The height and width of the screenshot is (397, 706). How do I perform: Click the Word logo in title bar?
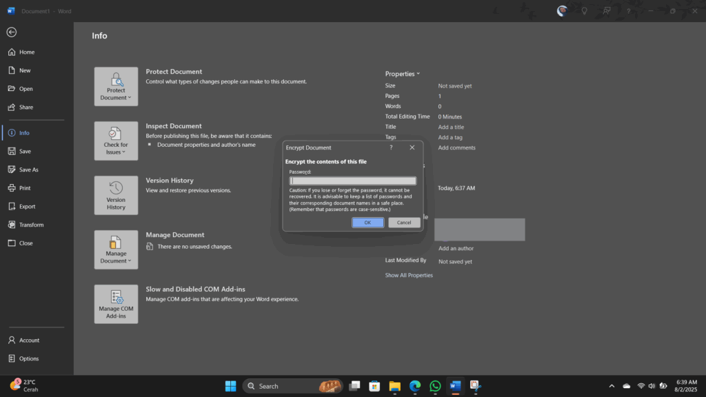click(11, 11)
